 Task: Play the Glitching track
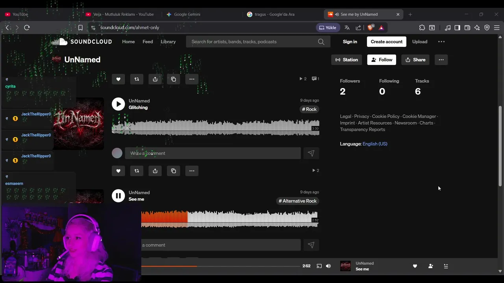click(x=118, y=104)
